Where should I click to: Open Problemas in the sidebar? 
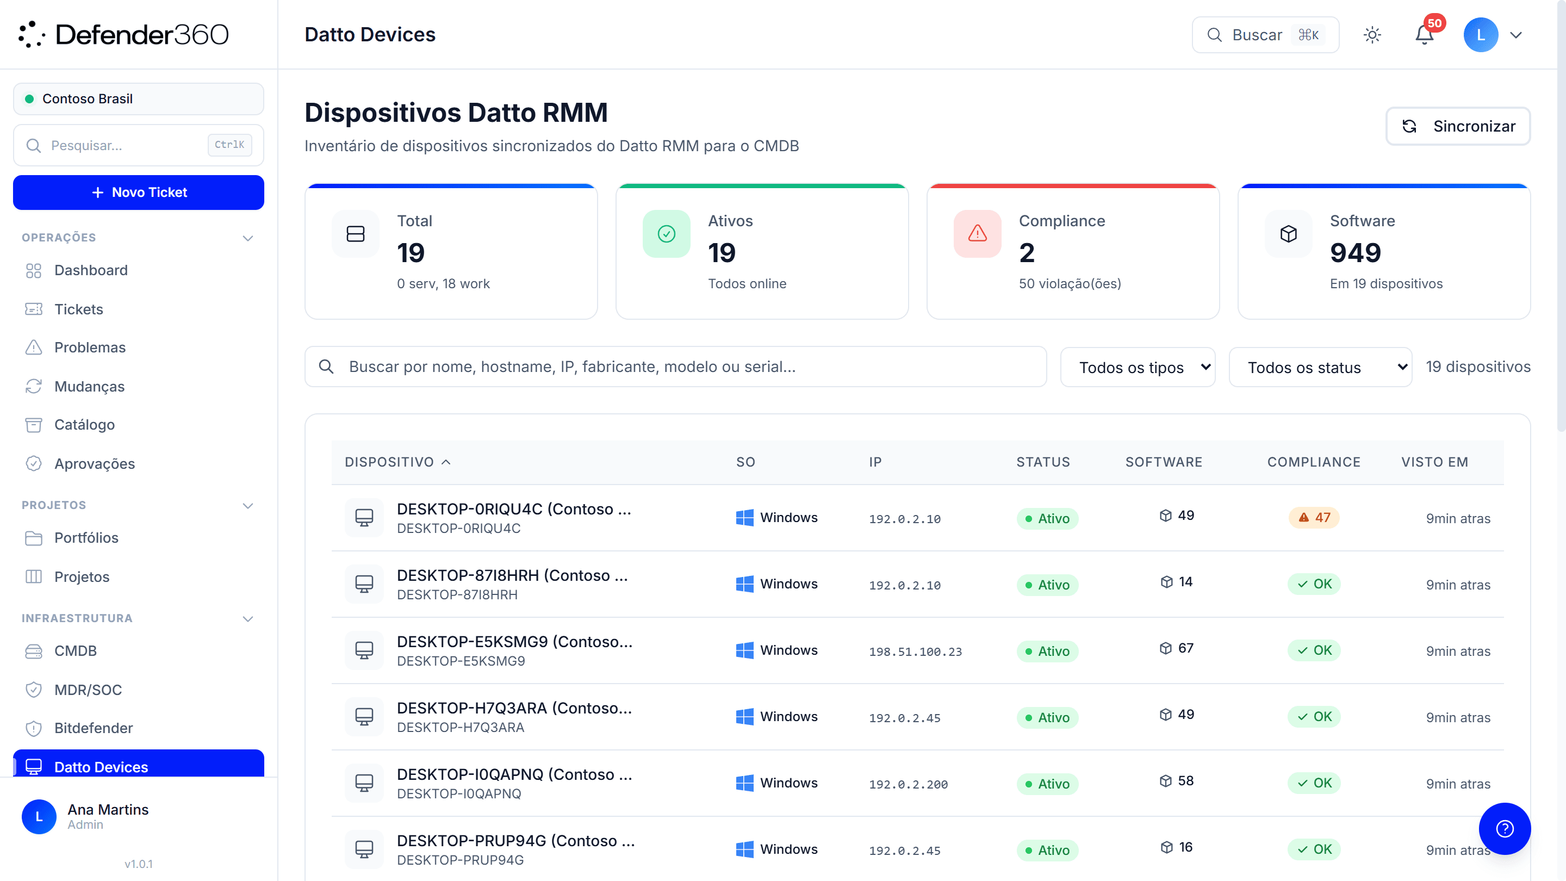(139, 347)
